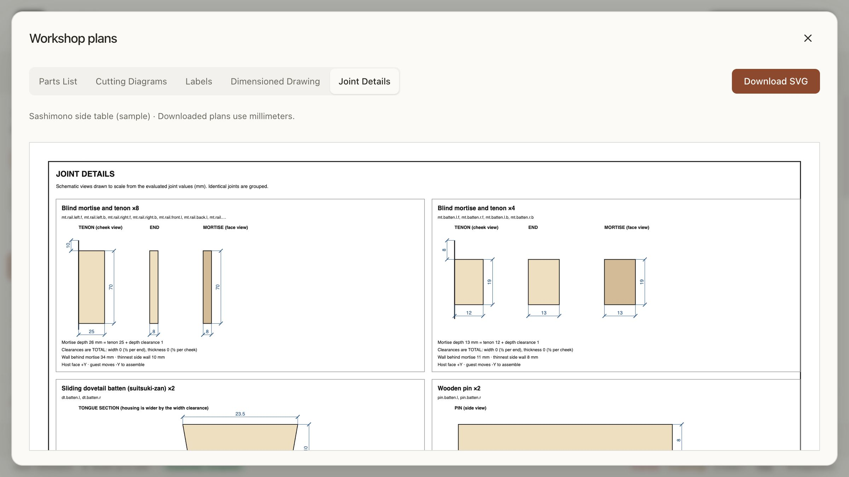Click the 'TONGUE SECTION' diagram label
This screenshot has width=849, height=477.
click(x=143, y=408)
